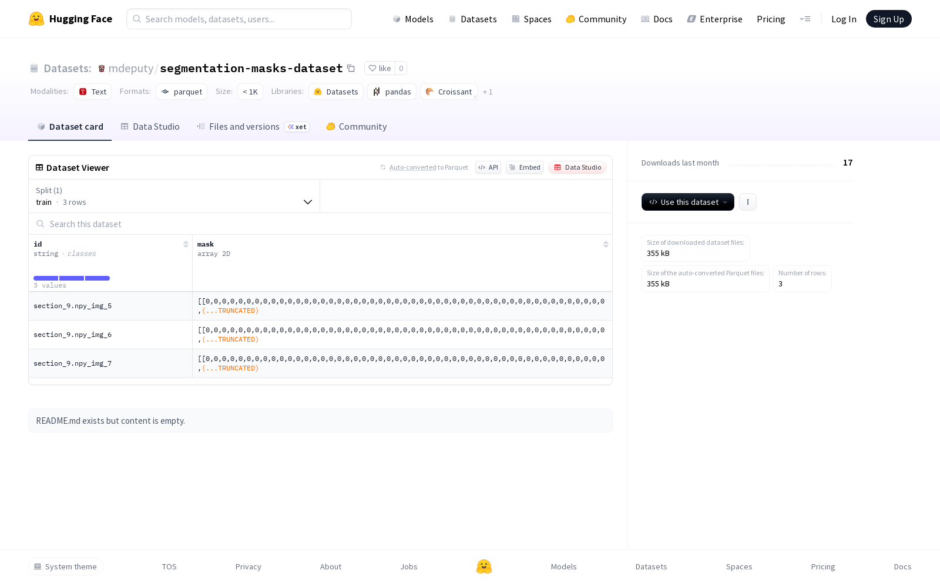This screenshot has height=587, width=940.
Task: Go to Models in the top navigation
Action: pyautogui.click(x=413, y=19)
